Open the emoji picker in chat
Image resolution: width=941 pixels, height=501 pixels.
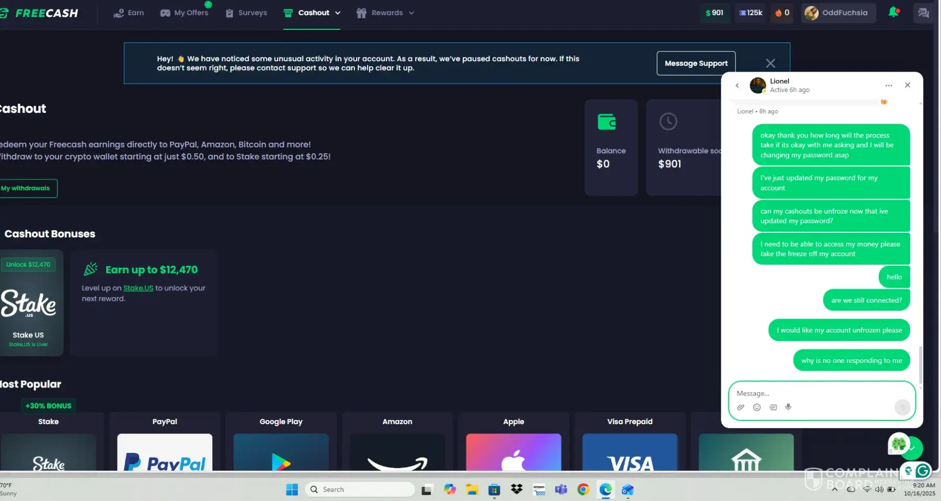756,407
